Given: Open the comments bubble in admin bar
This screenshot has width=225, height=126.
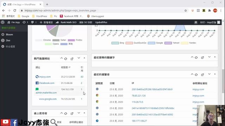Looking at the screenshot, I should 34,22.
